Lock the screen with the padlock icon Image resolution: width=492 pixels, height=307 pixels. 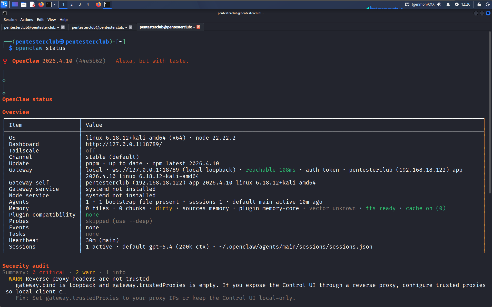pos(479,4)
